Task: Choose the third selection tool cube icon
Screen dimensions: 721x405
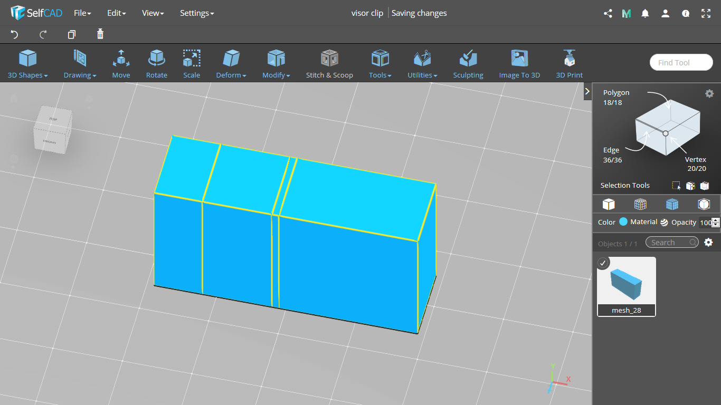Action: point(705,186)
